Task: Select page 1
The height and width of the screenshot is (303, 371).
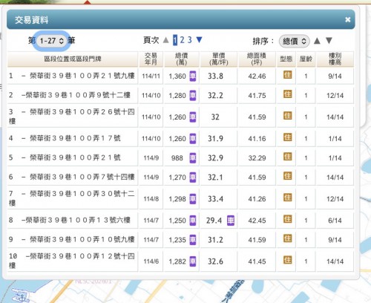Action: tap(175, 40)
